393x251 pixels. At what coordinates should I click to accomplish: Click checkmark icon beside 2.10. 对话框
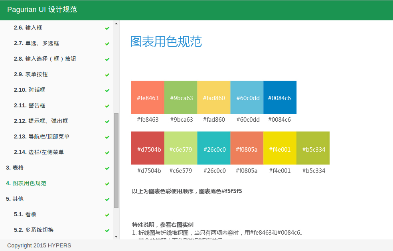click(x=107, y=90)
